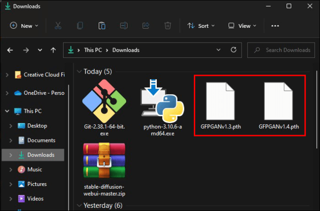Click the Copy icon in toolbar
The width and height of the screenshot is (320, 211).
pos(79,26)
